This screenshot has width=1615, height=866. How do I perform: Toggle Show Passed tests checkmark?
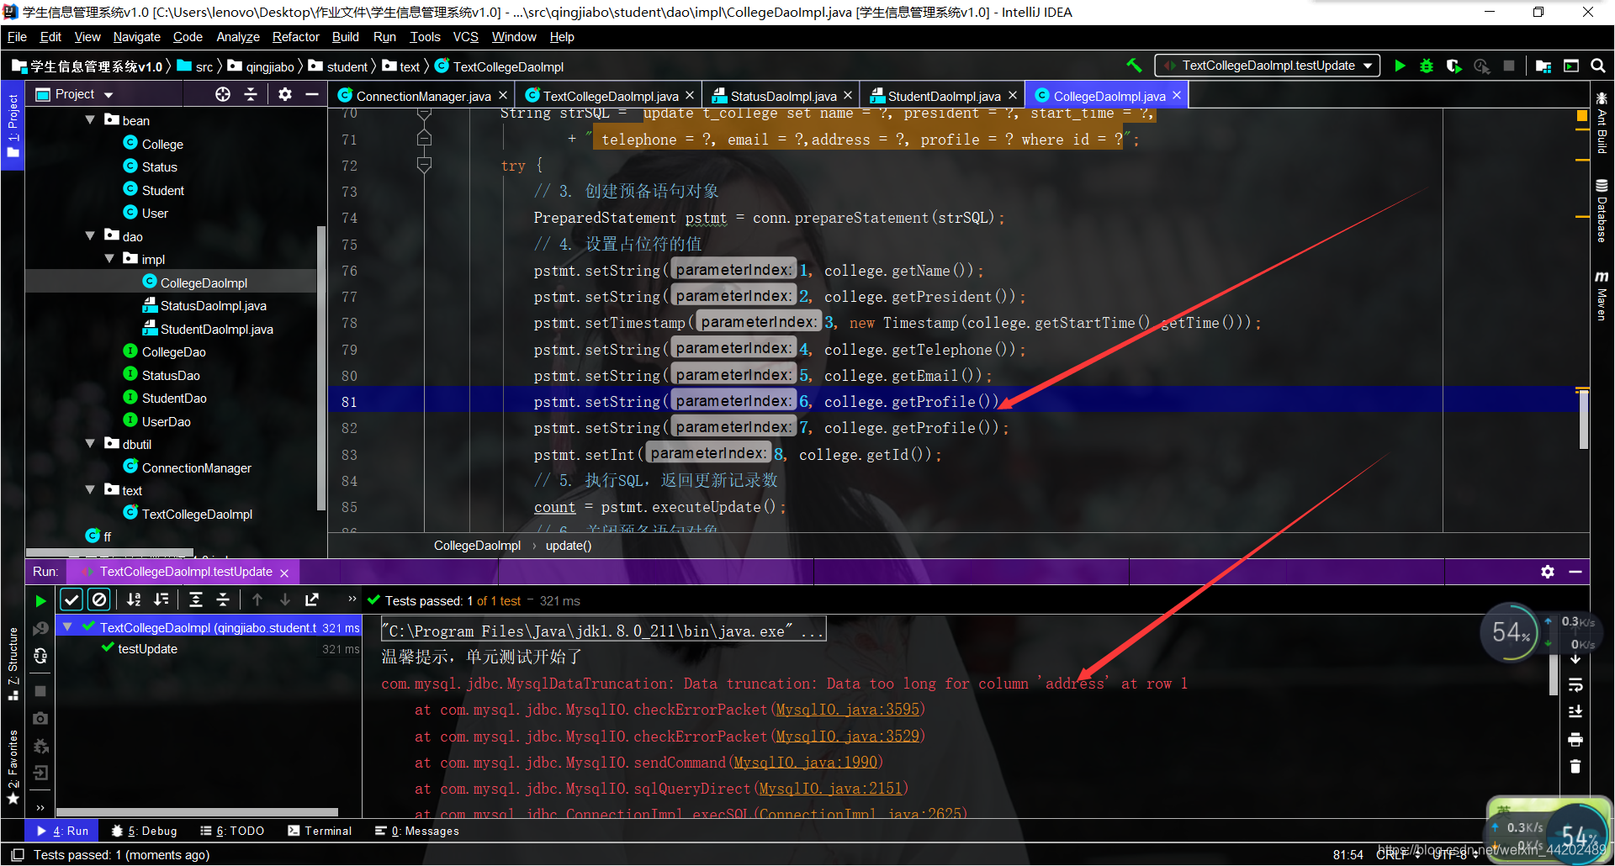tap(71, 599)
